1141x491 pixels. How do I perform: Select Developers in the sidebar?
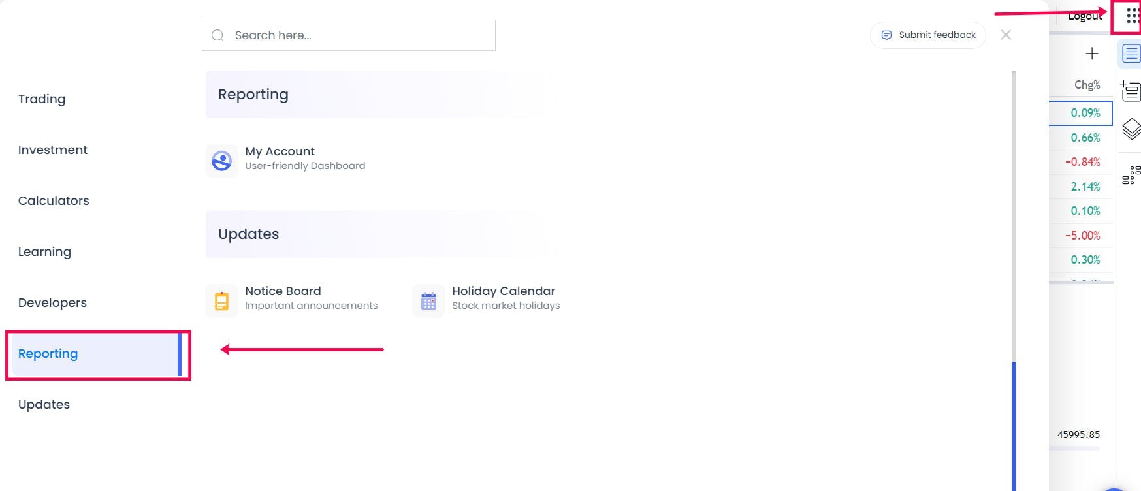(52, 302)
